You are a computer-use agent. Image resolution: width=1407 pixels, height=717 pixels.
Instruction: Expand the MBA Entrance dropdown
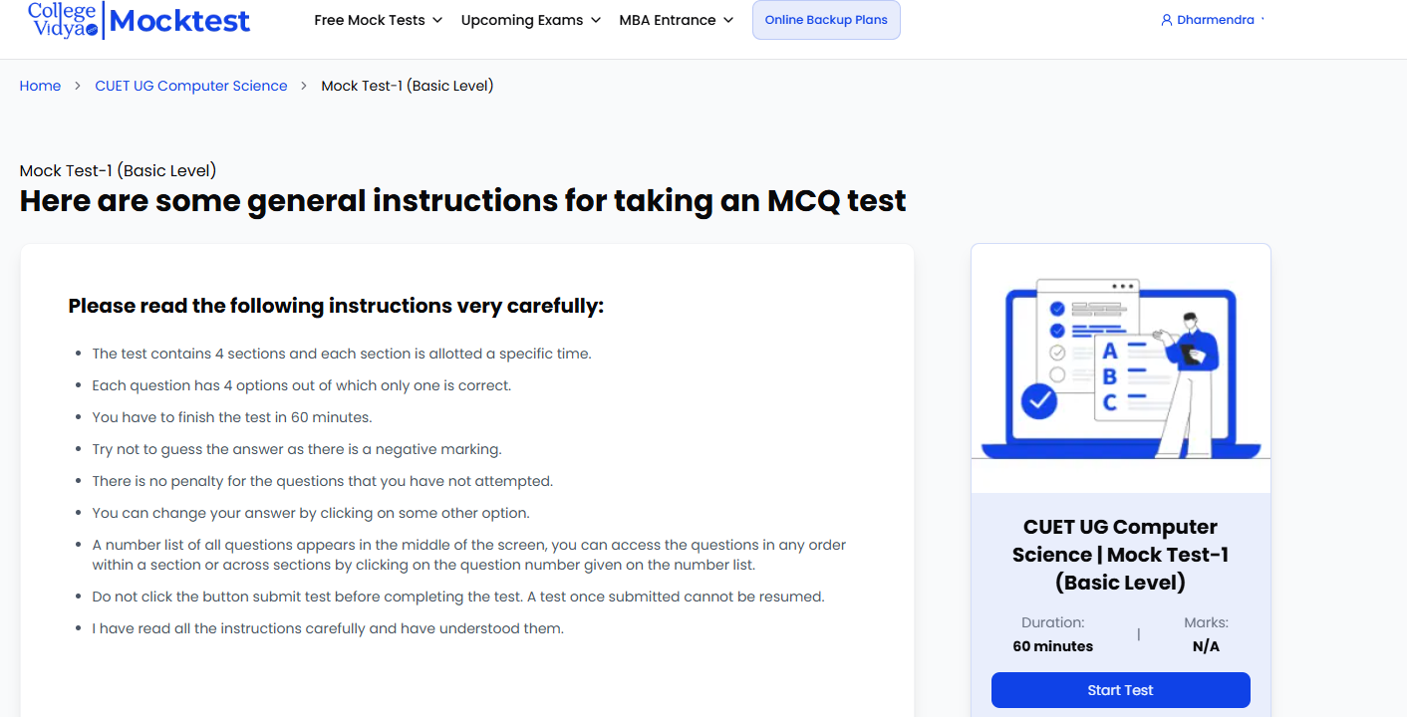click(x=676, y=20)
